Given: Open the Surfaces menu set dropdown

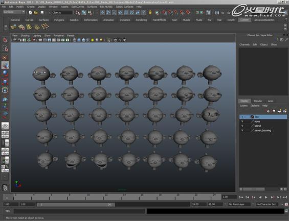Looking at the screenshot, I should click(x=14, y=12).
